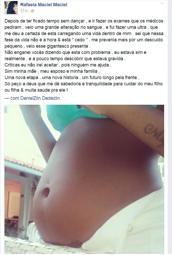Open the post via 17 h timestamp
172x255 pixels.
click(24, 11)
